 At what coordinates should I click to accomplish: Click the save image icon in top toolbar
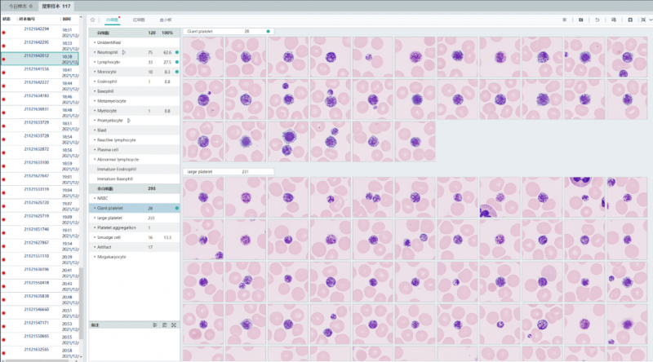pyautogui.click(x=580, y=20)
